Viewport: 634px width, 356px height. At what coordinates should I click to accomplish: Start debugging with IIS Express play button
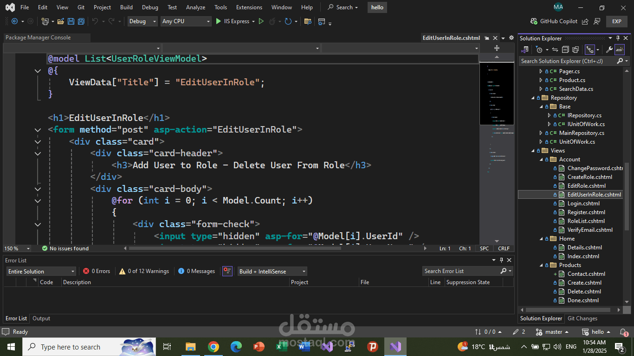[218, 21]
